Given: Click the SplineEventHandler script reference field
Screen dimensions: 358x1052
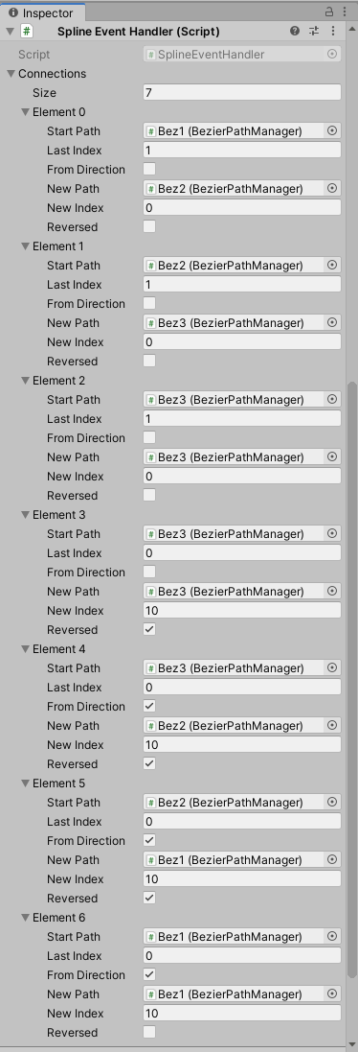Looking at the screenshot, I should click(242, 55).
